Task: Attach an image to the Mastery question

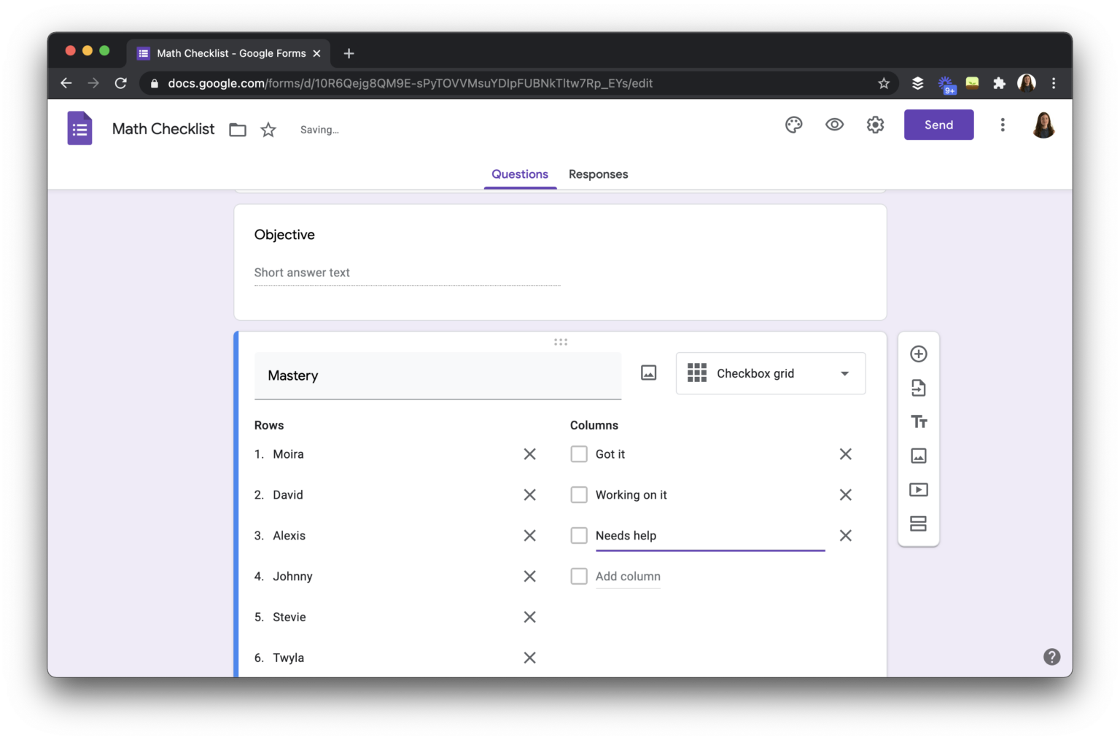Action: 647,373
